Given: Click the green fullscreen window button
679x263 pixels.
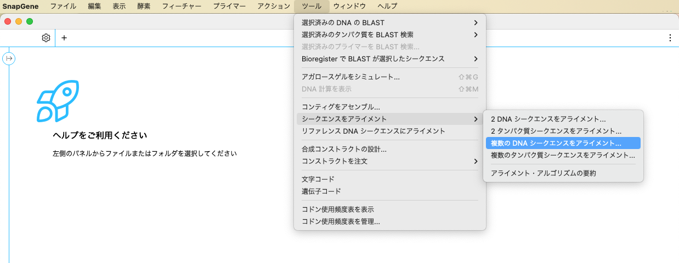Looking at the screenshot, I should point(30,21).
